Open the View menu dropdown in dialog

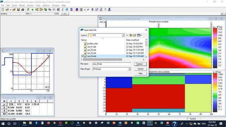point(139,35)
